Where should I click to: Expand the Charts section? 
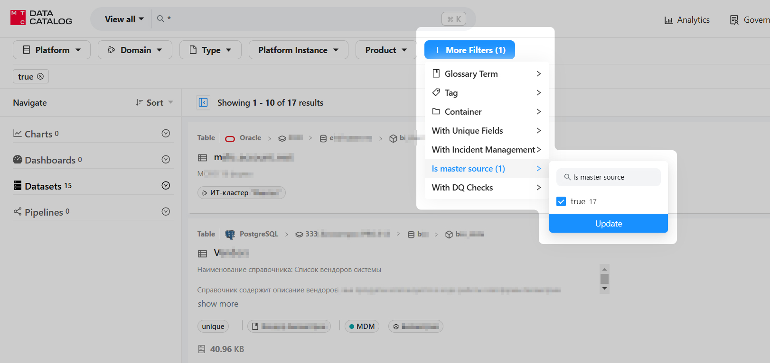(166, 134)
